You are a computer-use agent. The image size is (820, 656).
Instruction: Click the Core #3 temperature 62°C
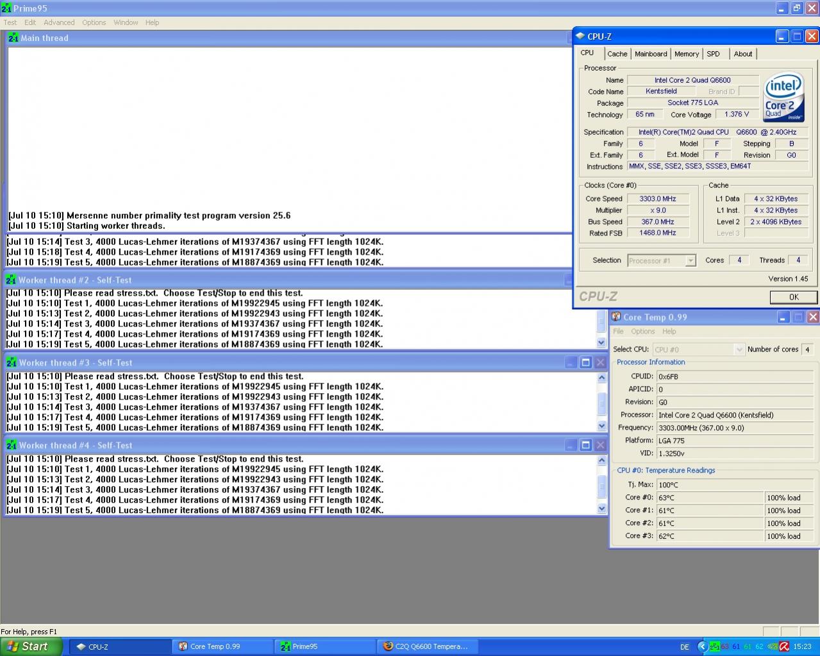[710, 536]
